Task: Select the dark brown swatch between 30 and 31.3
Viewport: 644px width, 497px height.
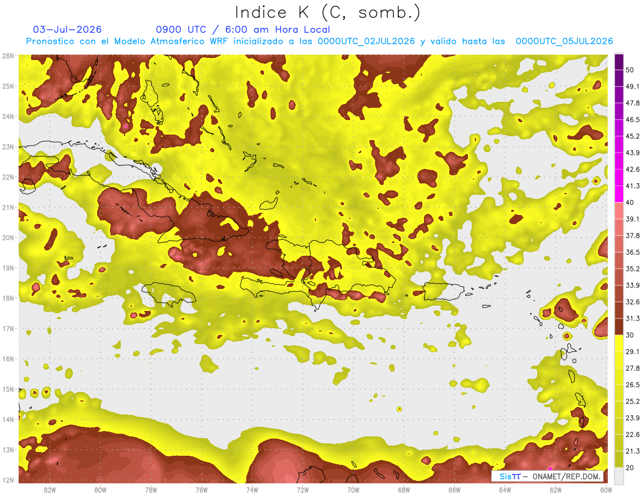Action: pyautogui.click(x=619, y=327)
